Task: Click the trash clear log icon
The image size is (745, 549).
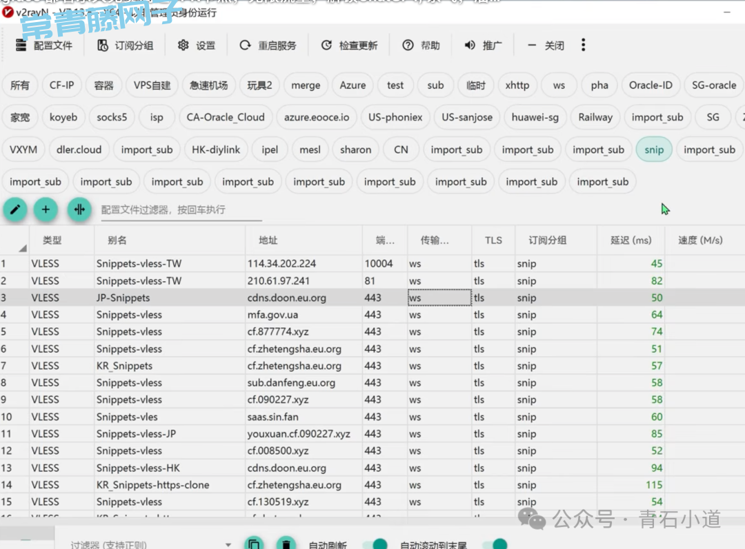Action: 286,544
